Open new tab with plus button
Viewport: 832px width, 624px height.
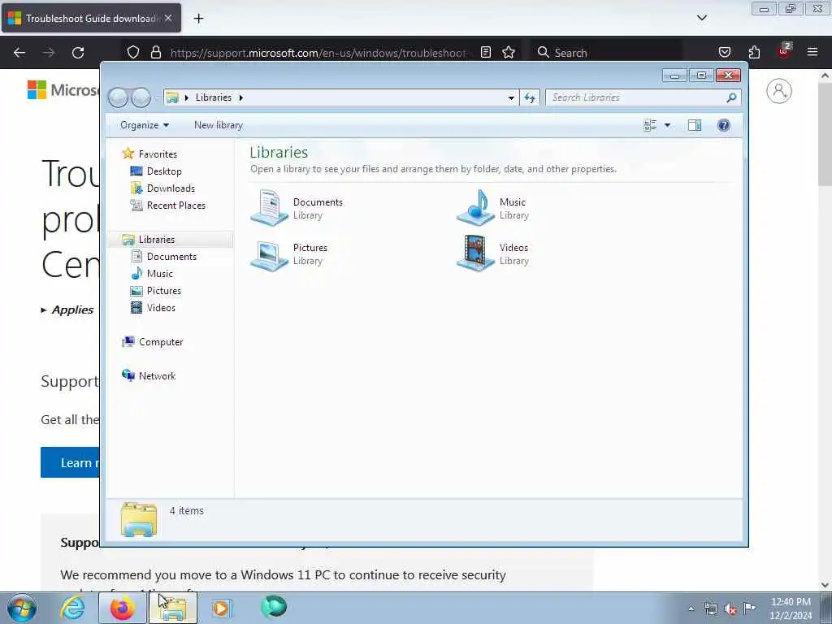pos(198,19)
